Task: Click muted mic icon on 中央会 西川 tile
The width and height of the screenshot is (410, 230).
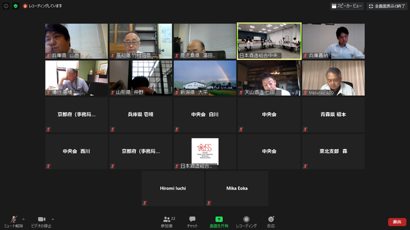Action: (48, 166)
